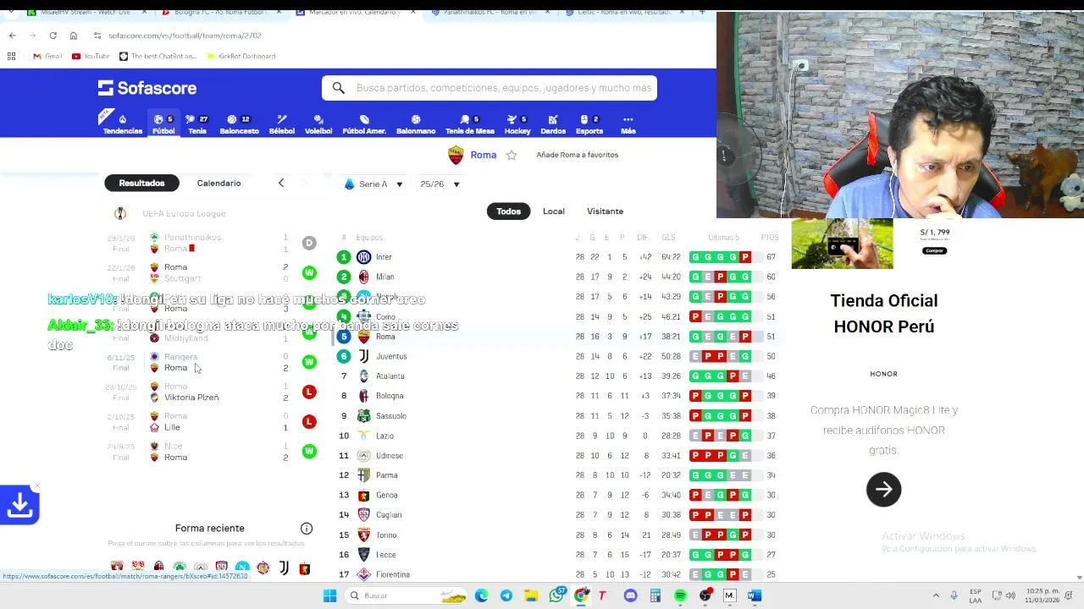Image resolution: width=1084 pixels, height=609 pixels.
Task: Open UEFA Europa League competition link
Action: click(x=184, y=213)
